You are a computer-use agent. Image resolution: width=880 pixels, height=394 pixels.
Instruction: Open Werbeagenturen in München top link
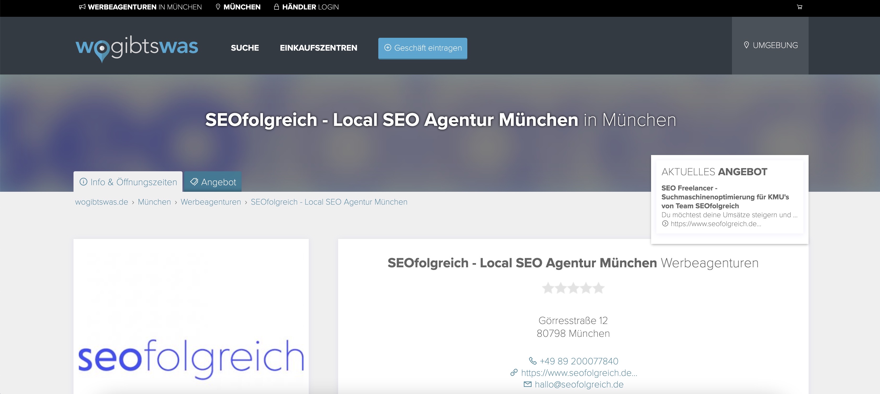click(140, 7)
